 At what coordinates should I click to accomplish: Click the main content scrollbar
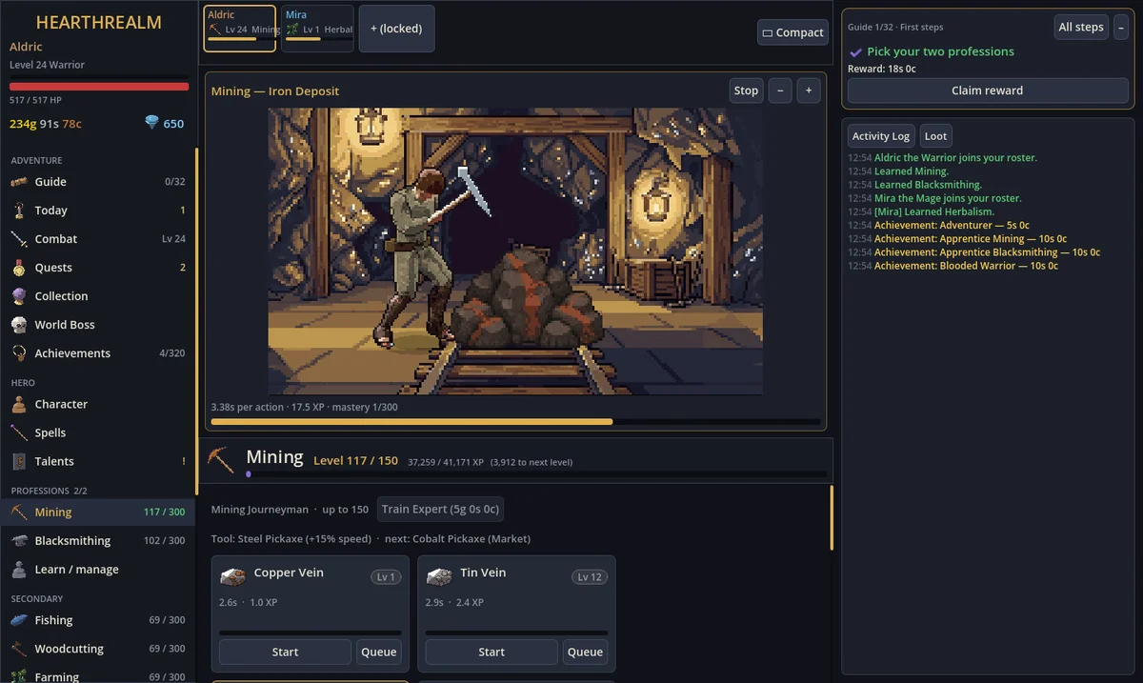point(832,518)
